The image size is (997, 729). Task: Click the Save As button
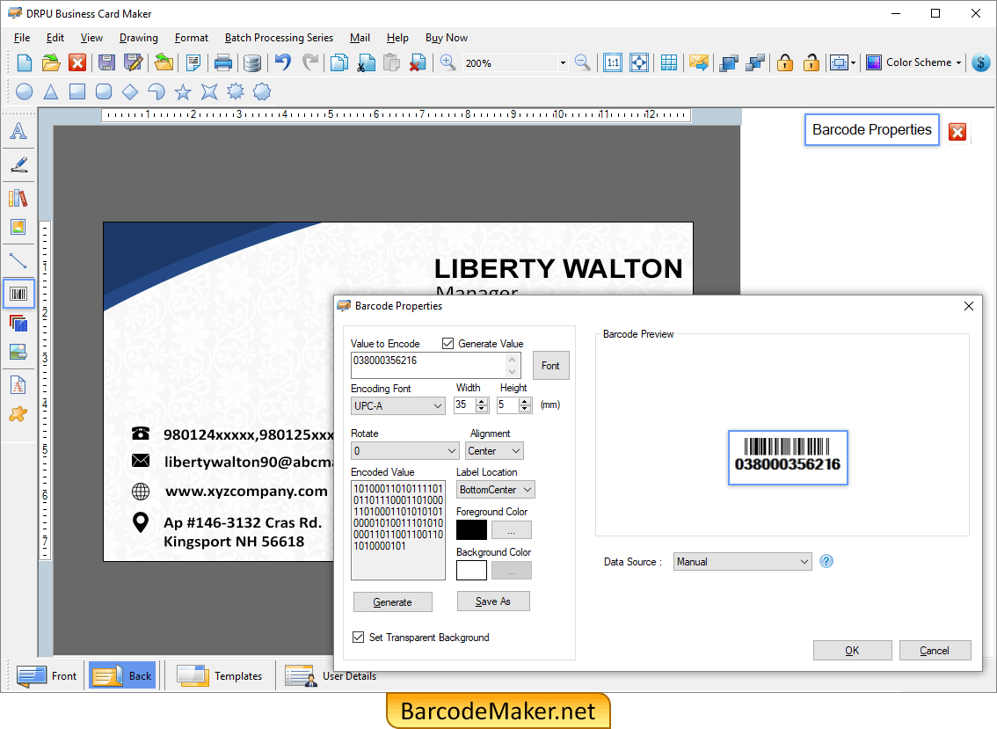492,601
